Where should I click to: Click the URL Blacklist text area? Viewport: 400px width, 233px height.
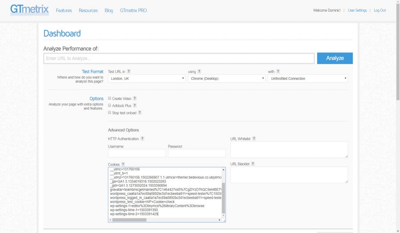289,175
